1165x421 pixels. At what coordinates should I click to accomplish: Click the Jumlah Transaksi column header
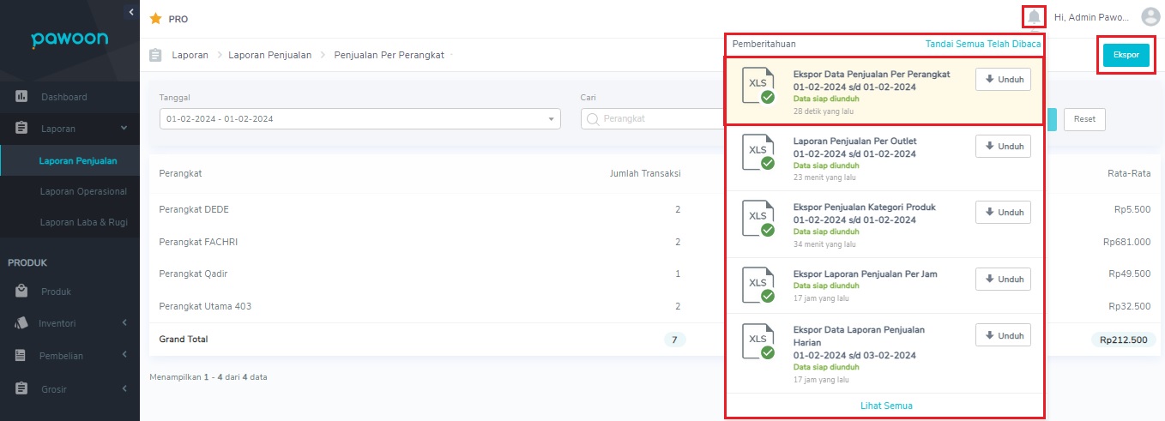(x=645, y=173)
